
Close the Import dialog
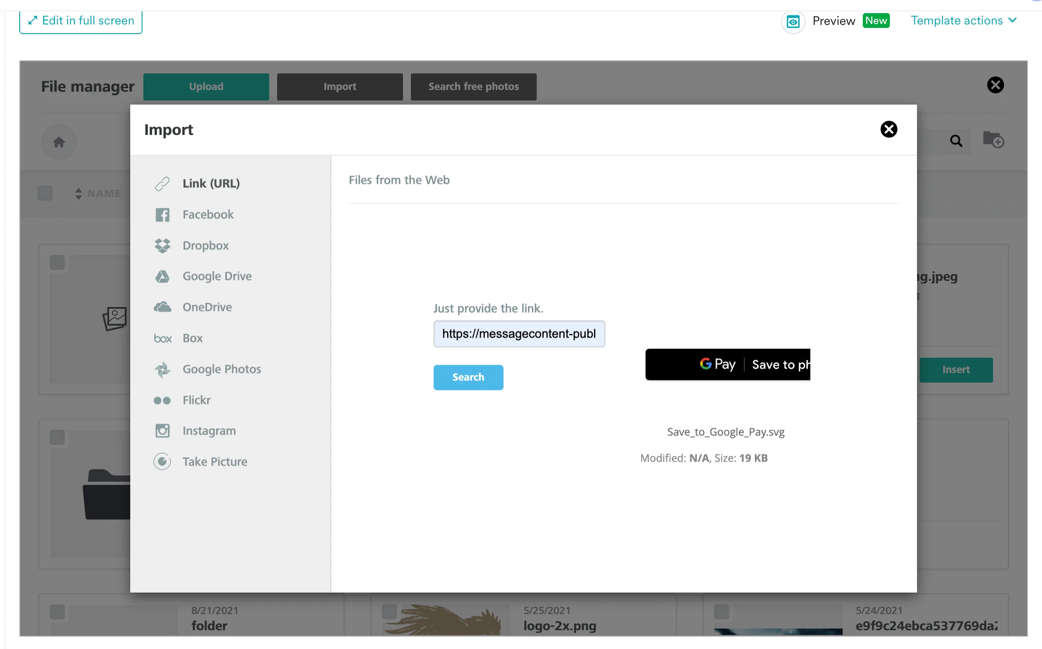coord(889,129)
